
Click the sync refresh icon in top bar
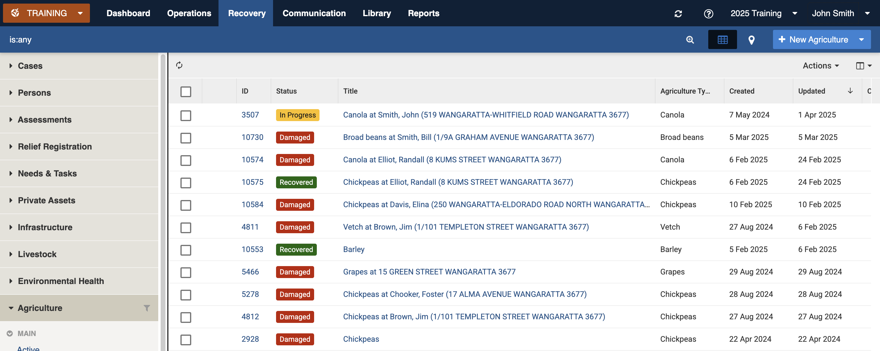(678, 13)
